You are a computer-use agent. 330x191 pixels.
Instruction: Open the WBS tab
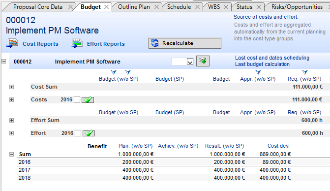click(214, 7)
